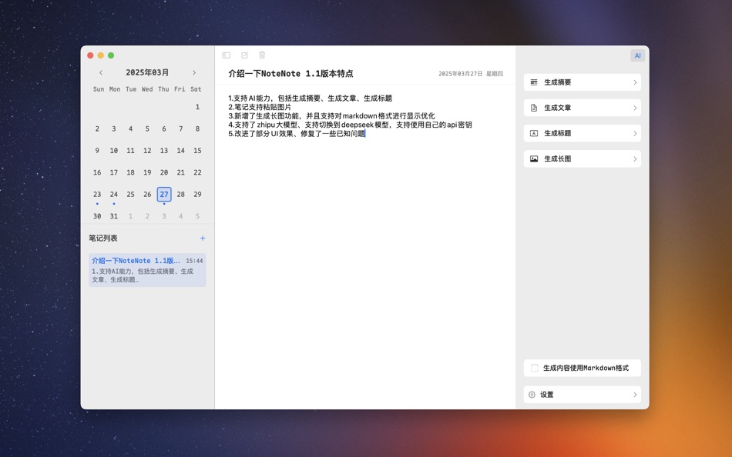Go to previous month with left arrow
This screenshot has height=457, width=732.
101,72
